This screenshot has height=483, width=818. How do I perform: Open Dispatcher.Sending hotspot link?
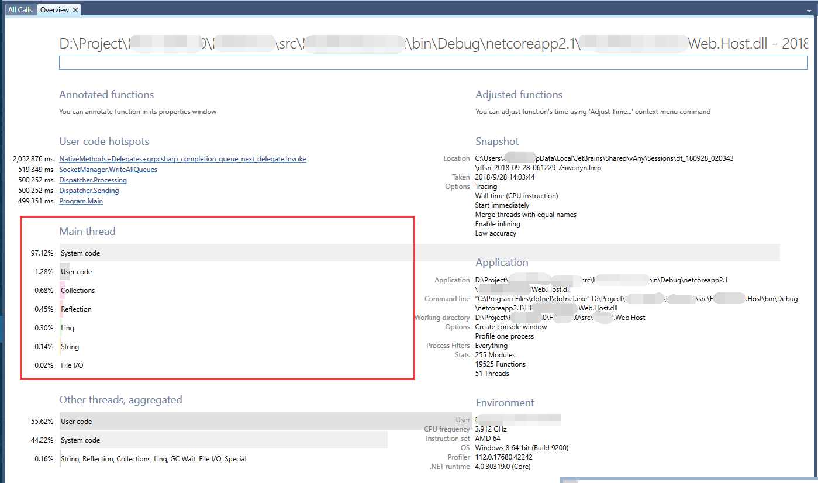coord(89,191)
